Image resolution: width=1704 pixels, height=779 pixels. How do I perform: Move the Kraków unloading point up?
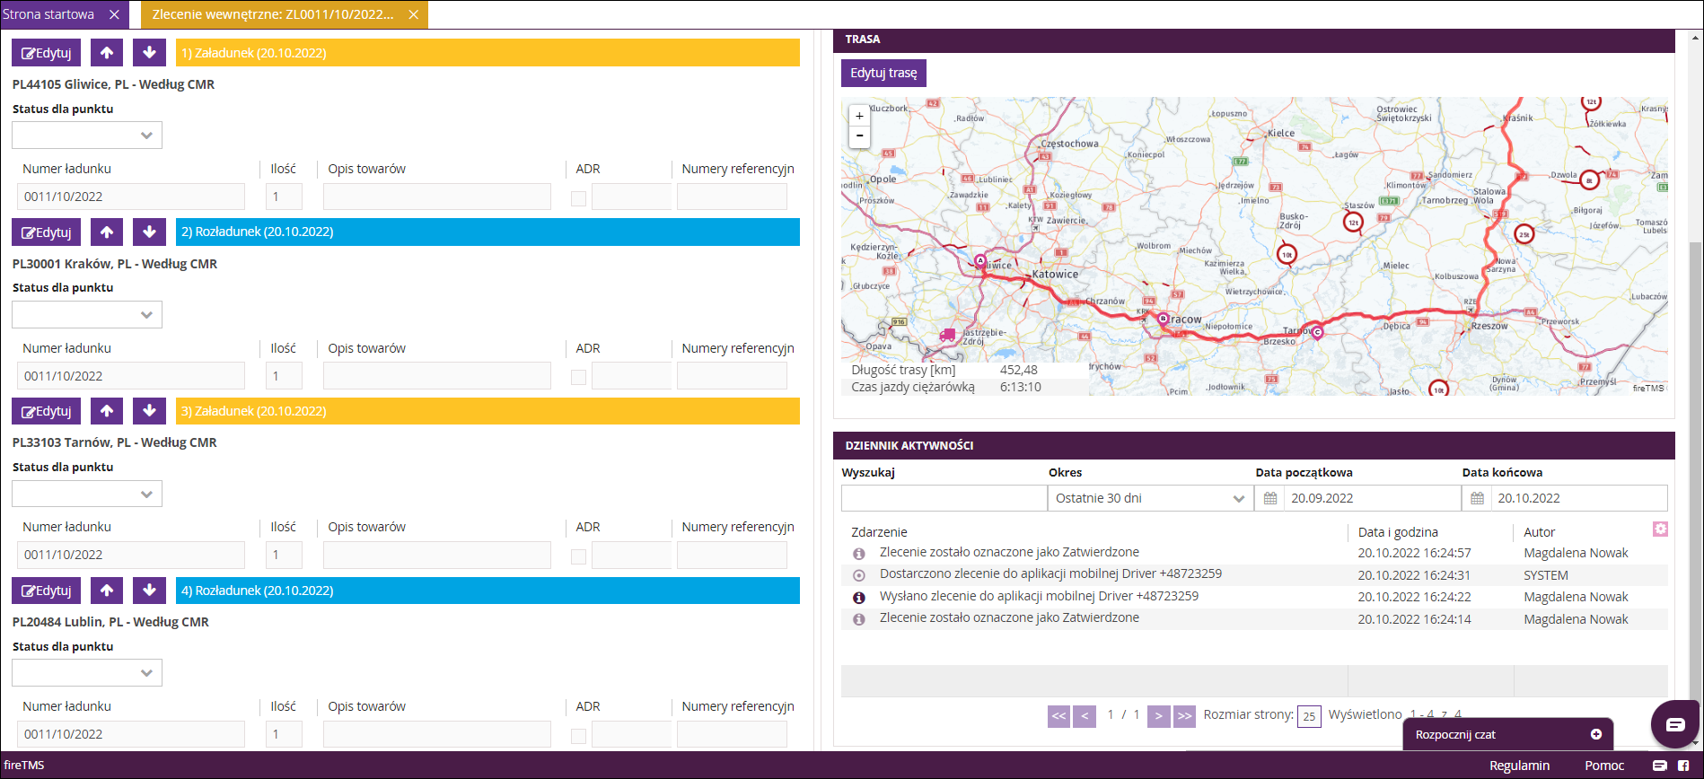pos(107,232)
